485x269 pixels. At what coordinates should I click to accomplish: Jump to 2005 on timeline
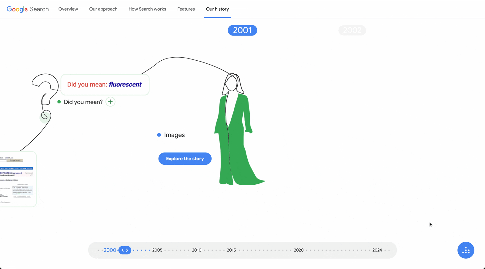pos(157,250)
